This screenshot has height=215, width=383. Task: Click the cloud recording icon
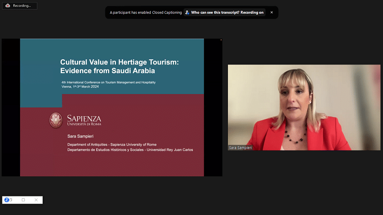point(8,6)
